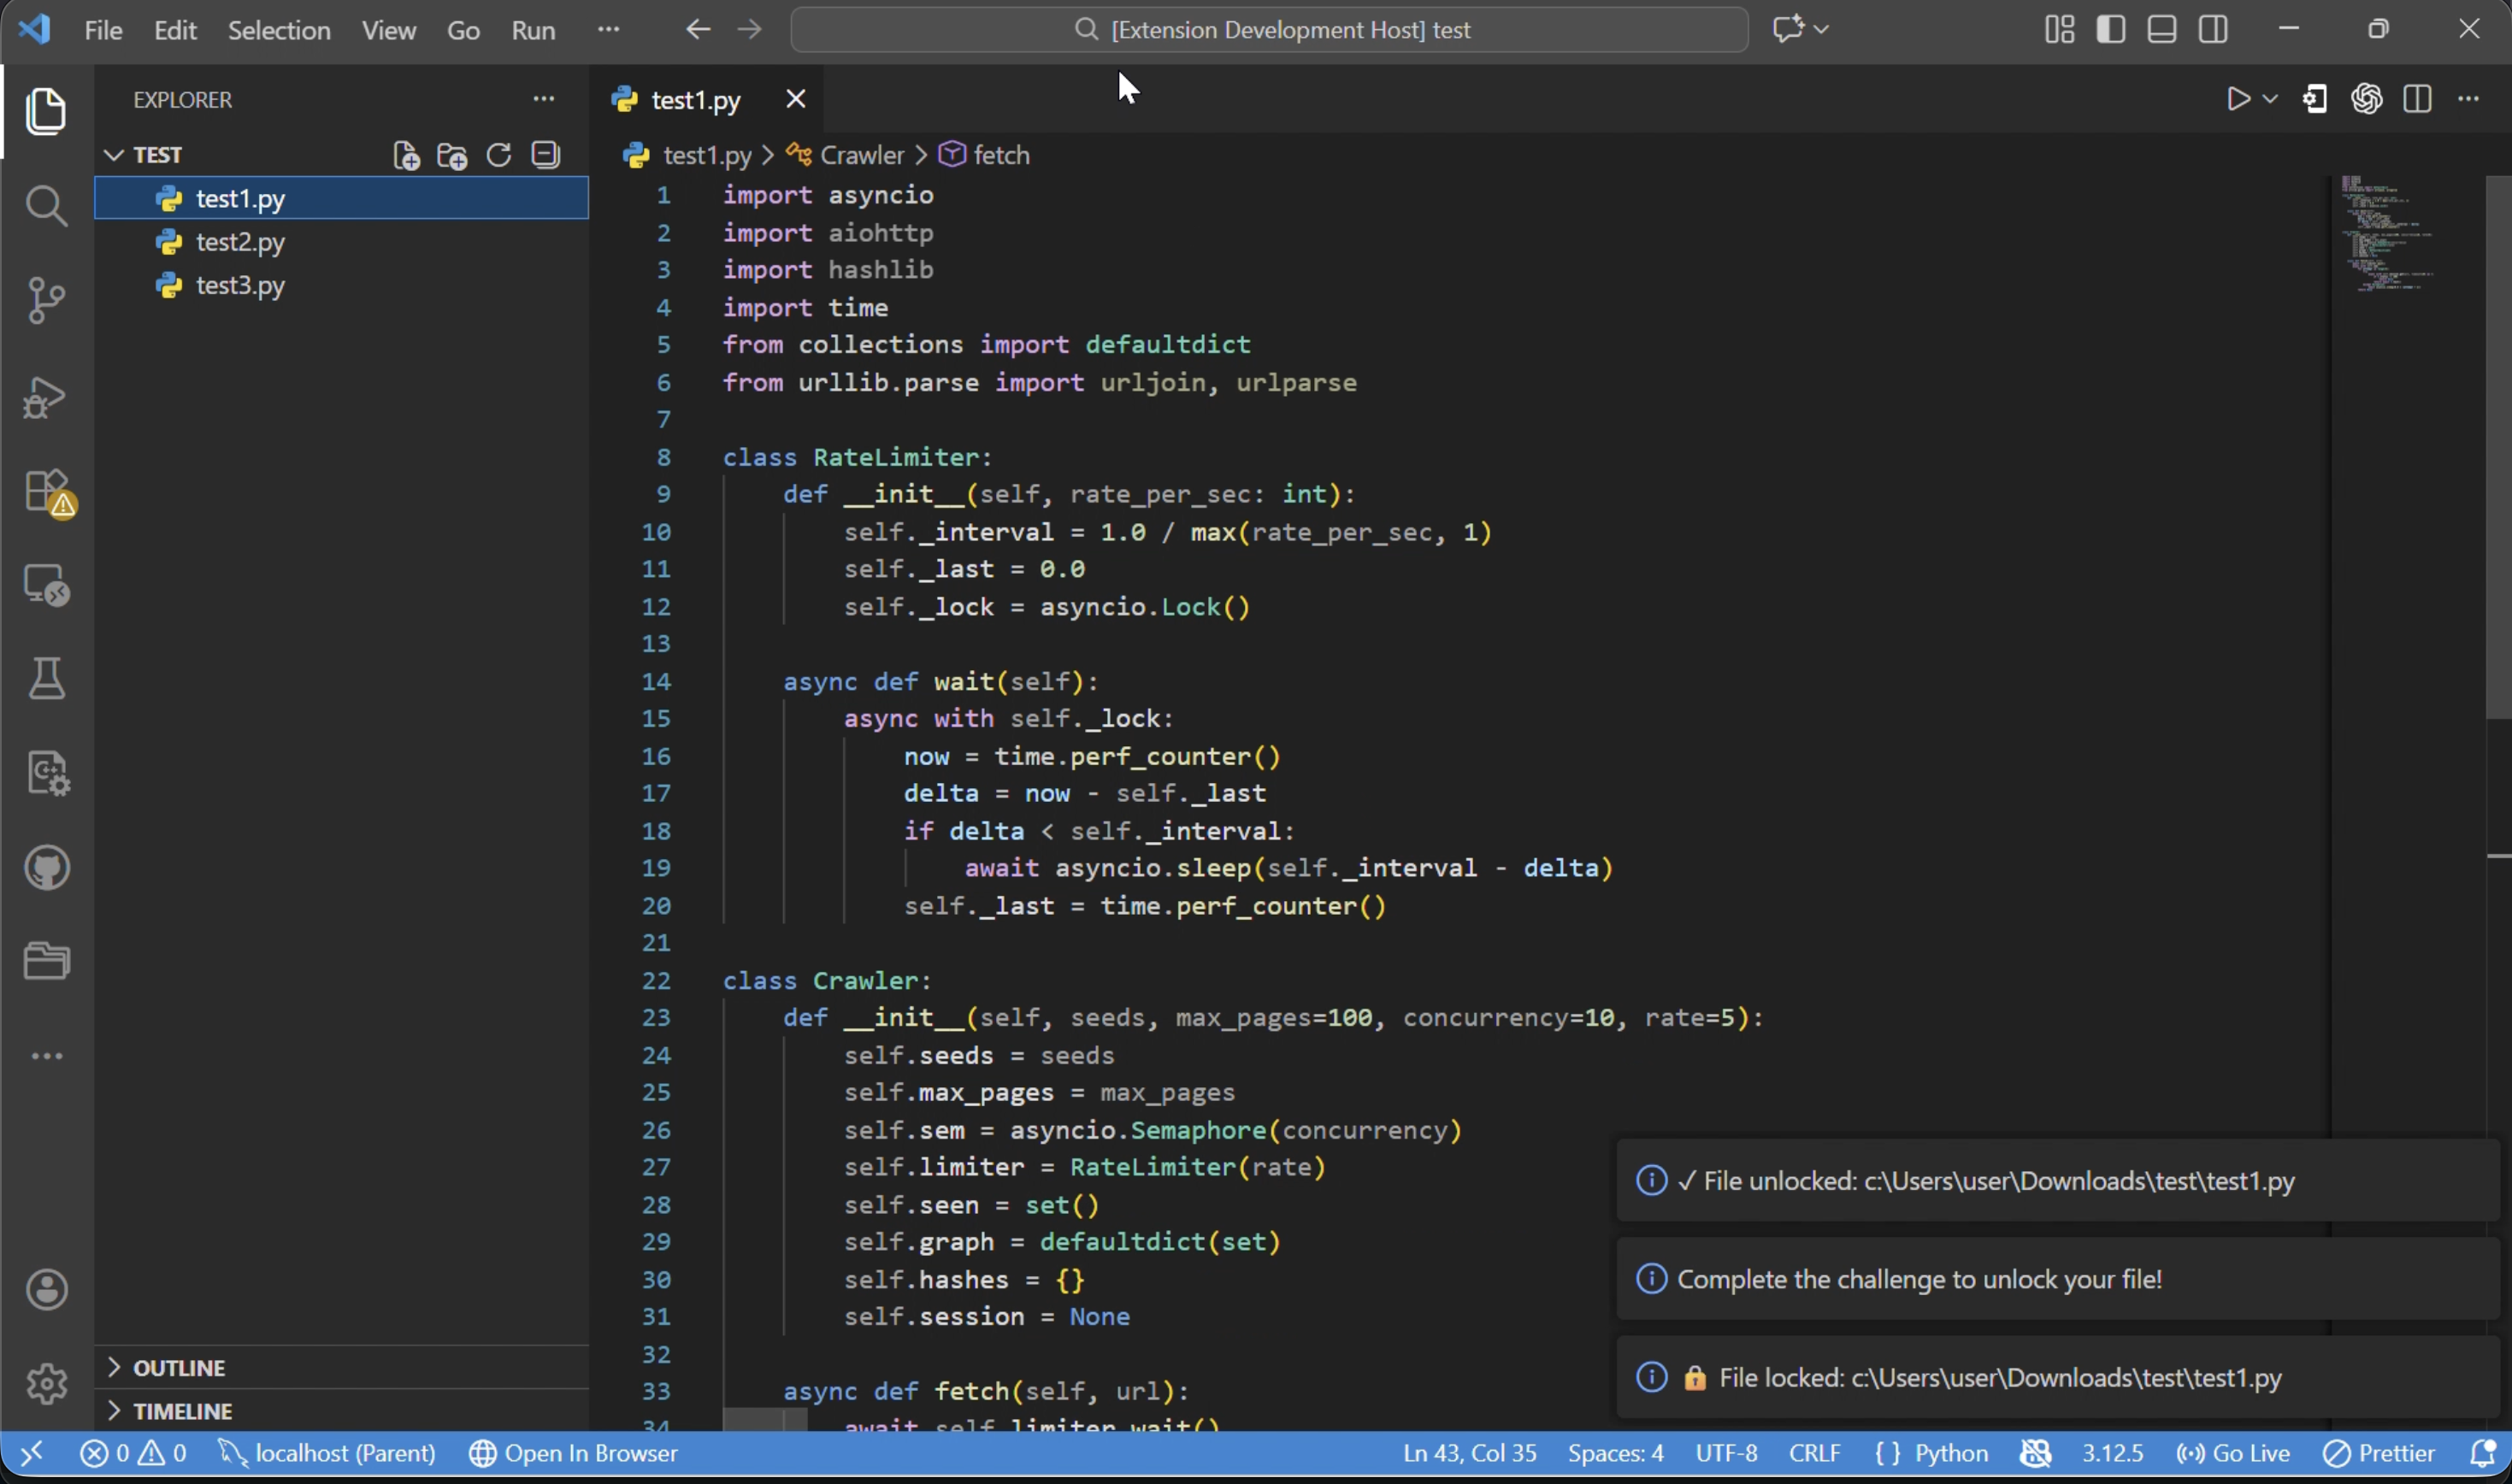
Task: Toggle the primary side bar visibility
Action: point(2110,29)
